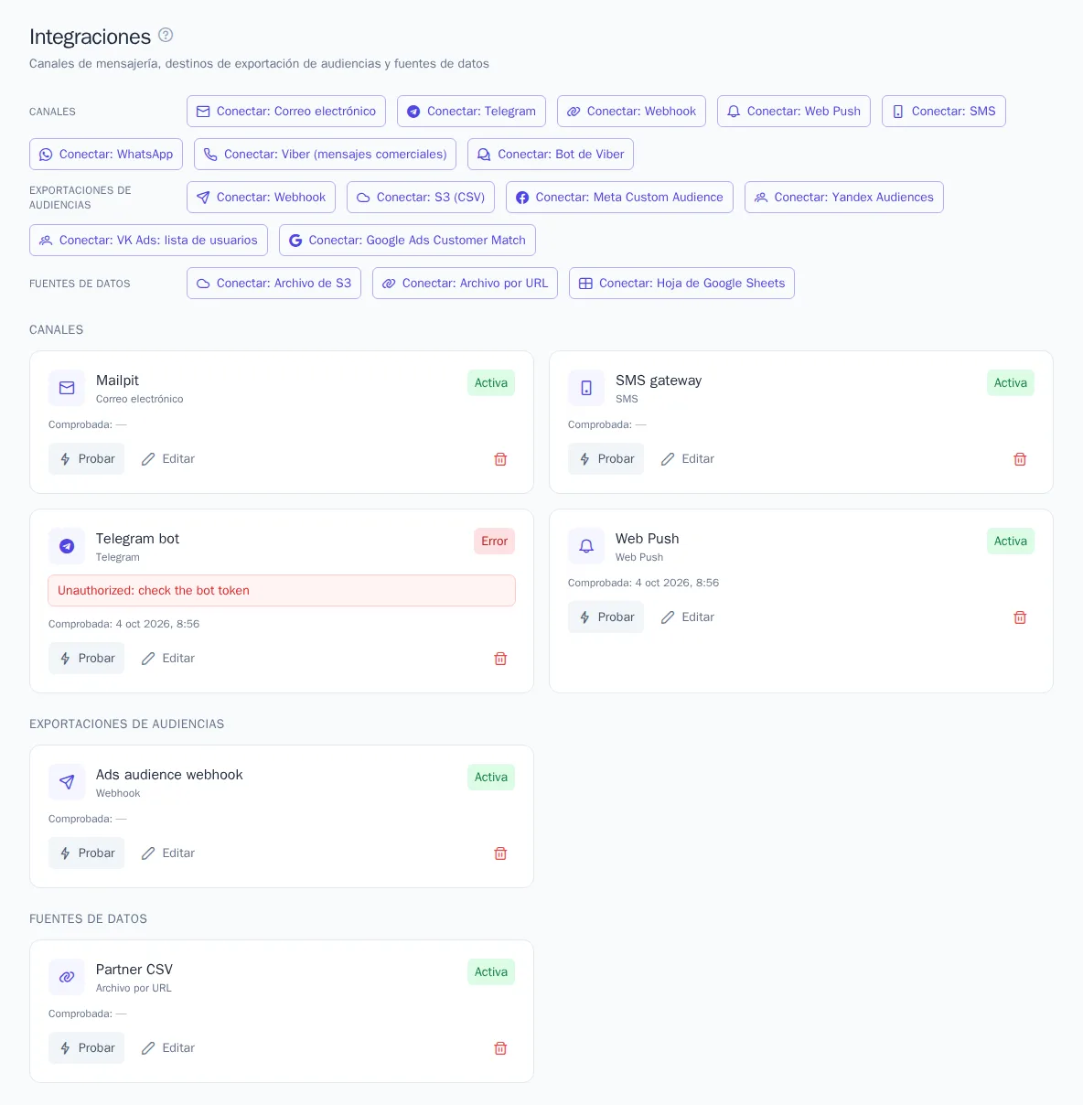Click the Telegram bot logo icon
The height and width of the screenshot is (1105, 1083).
tap(67, 546)
